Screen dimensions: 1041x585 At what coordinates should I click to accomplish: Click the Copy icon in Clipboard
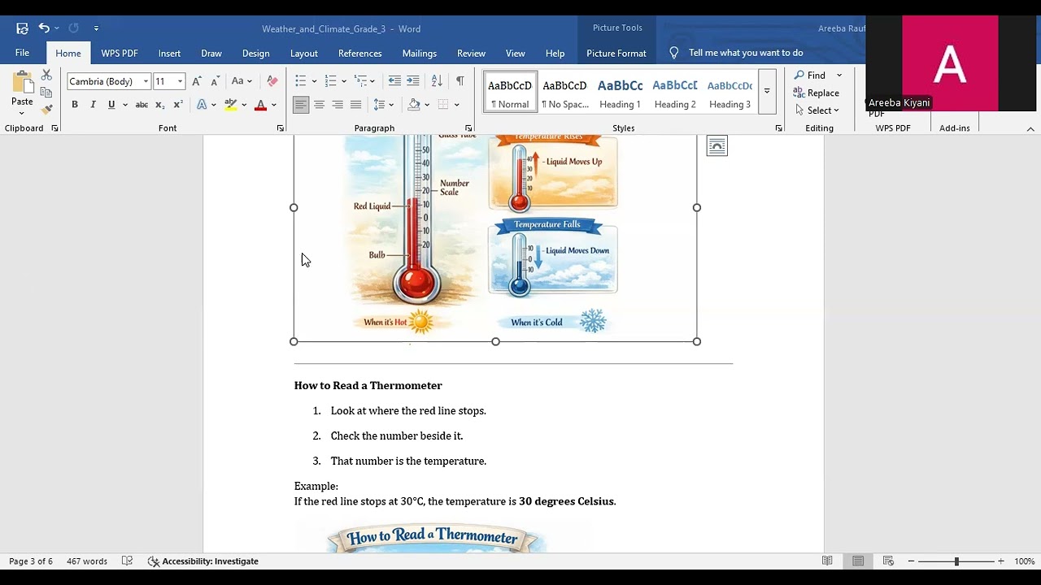(x=46, y=92)
